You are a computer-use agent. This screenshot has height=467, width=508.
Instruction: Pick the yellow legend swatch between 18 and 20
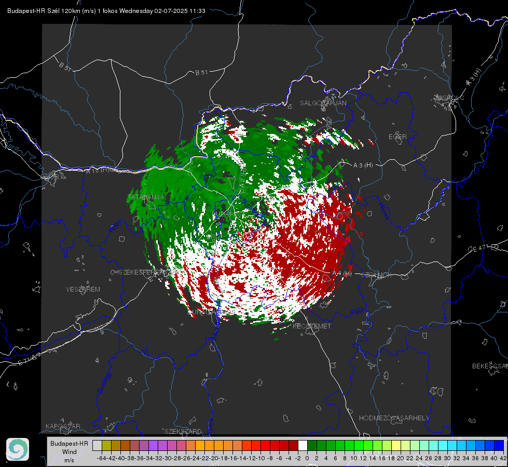[396, 445]
